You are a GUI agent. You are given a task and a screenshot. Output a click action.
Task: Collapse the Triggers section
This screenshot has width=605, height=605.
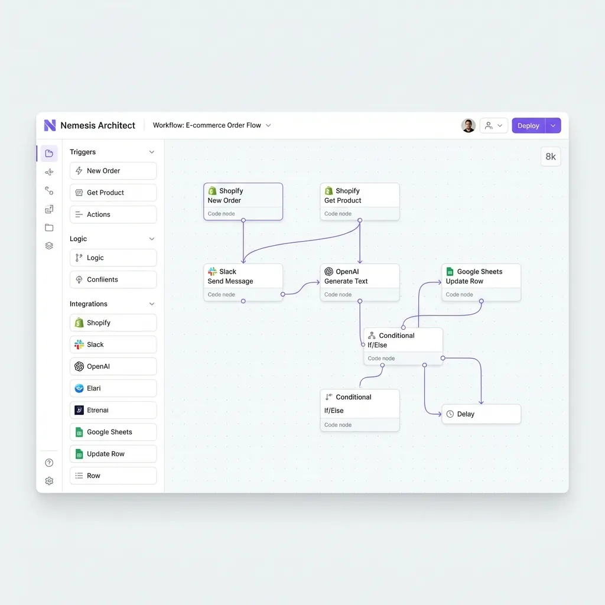click(x=152, y=152)
